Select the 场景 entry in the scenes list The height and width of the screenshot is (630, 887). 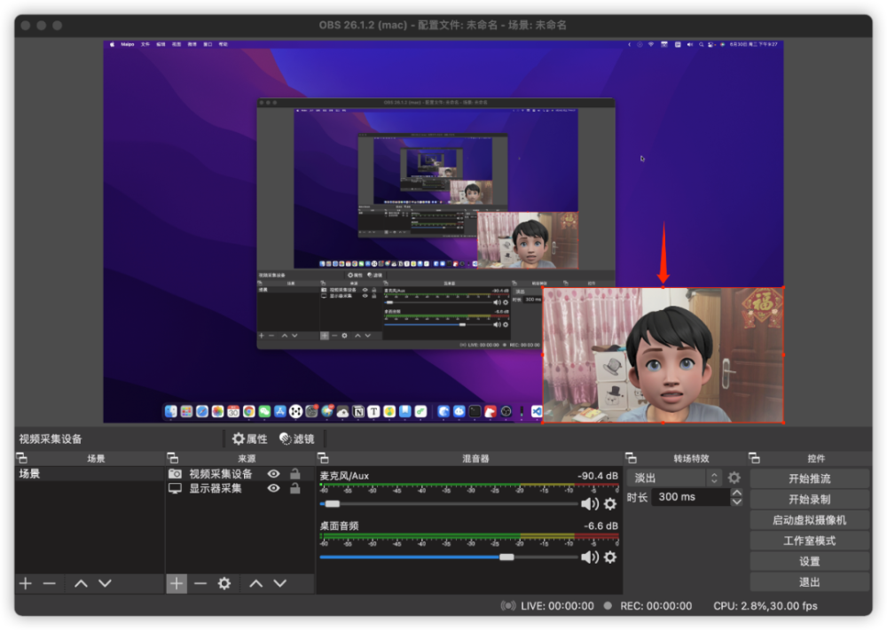coord(90,474)
